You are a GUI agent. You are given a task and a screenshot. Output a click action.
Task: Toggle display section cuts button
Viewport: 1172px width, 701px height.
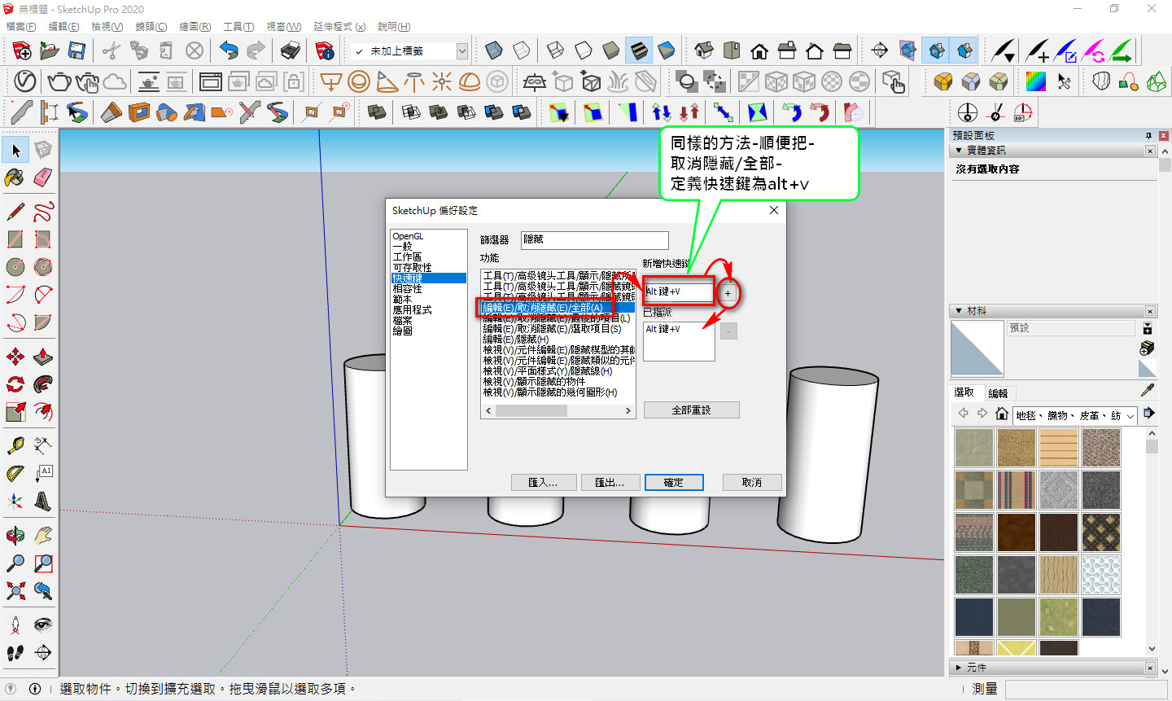(x=937, y=50)
